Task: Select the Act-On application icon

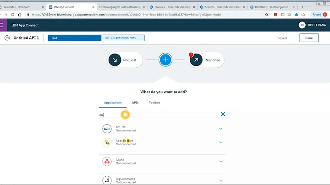Action: pos(107,129)
